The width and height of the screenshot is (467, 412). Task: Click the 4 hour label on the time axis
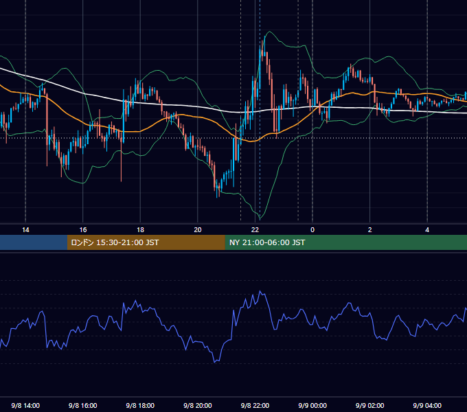pyautogui.click(x=427, y=230)
